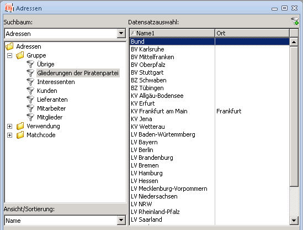Select the KV Frankfurt am Main row
303x230 pixels.
tap(210, 111)
